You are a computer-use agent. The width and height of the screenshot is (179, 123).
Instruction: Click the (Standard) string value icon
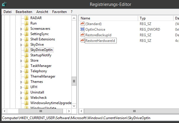[x=82, y=24]
